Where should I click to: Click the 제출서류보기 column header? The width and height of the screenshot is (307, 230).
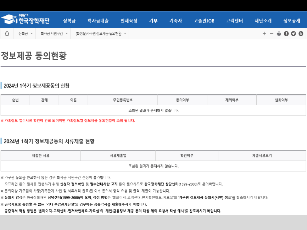(x=262, y=156)
